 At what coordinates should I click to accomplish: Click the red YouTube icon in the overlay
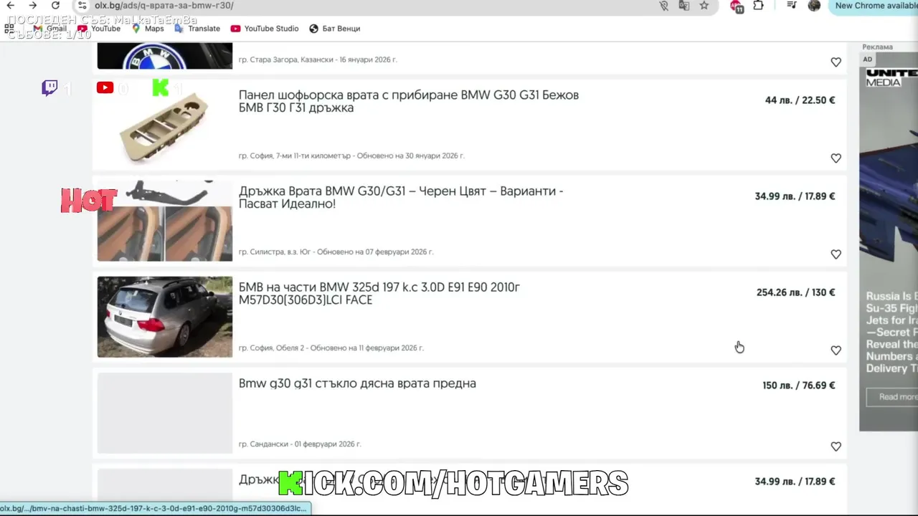pos(105,88)
